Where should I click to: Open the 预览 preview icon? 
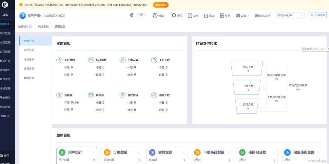tap(222, 15)
